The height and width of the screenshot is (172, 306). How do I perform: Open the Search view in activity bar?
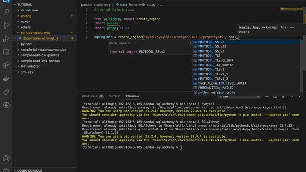coord(6,12)
